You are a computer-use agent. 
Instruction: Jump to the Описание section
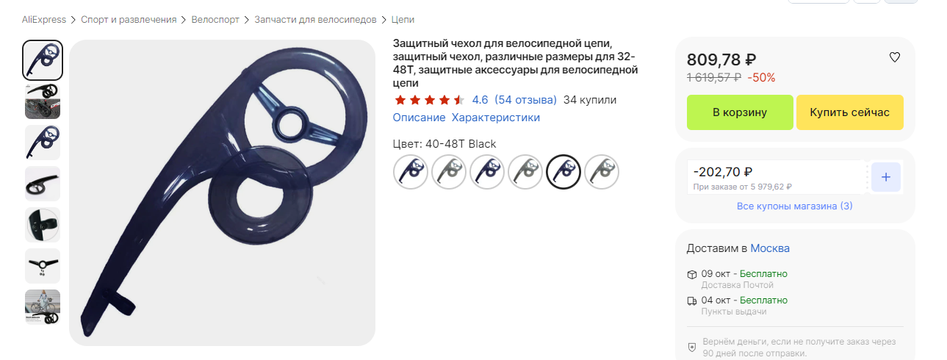[x=419, y=118]
